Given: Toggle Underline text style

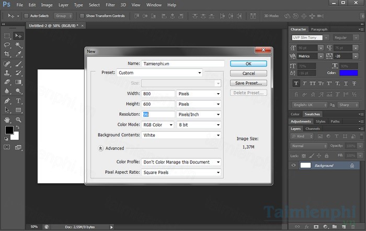Looking at the screenshot, I should (x=346, y=83).
